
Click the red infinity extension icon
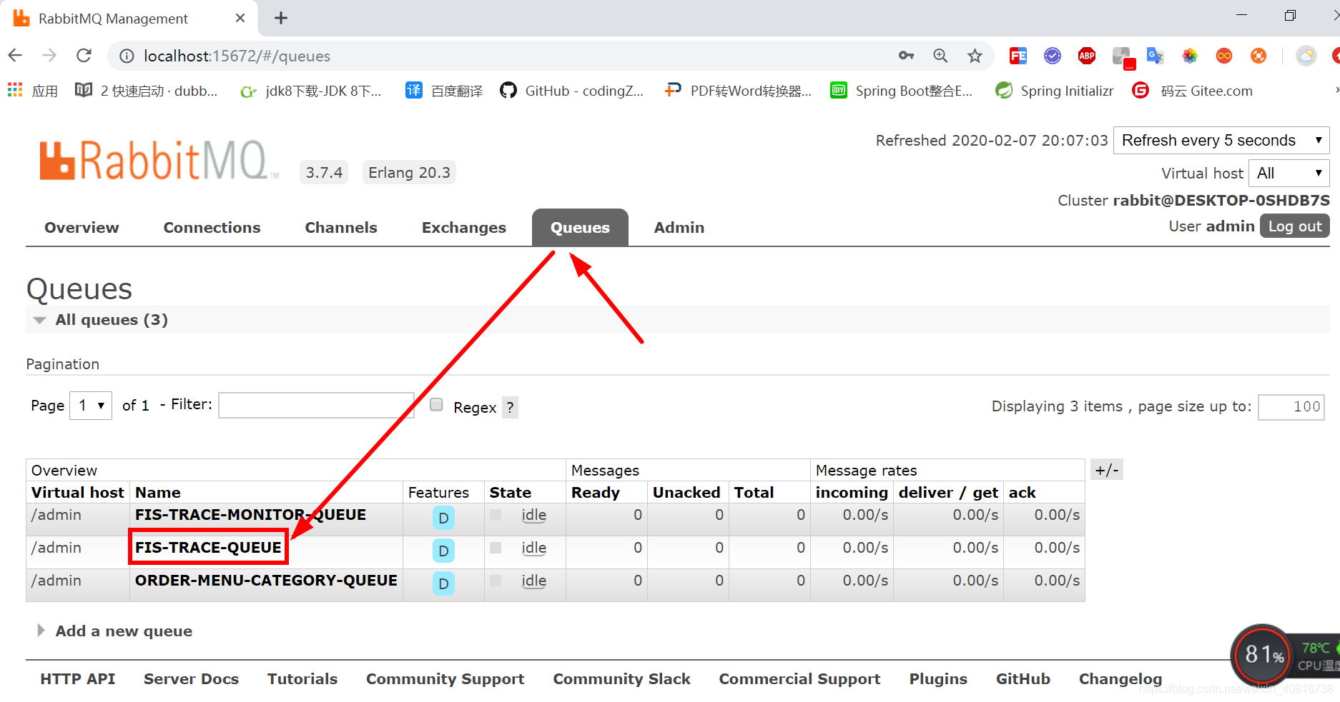click(1224, 56)
